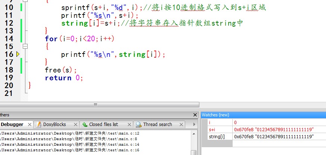Click line number 19 in the gutter
This screenshot has width=326, height=155.
(9, 78)
